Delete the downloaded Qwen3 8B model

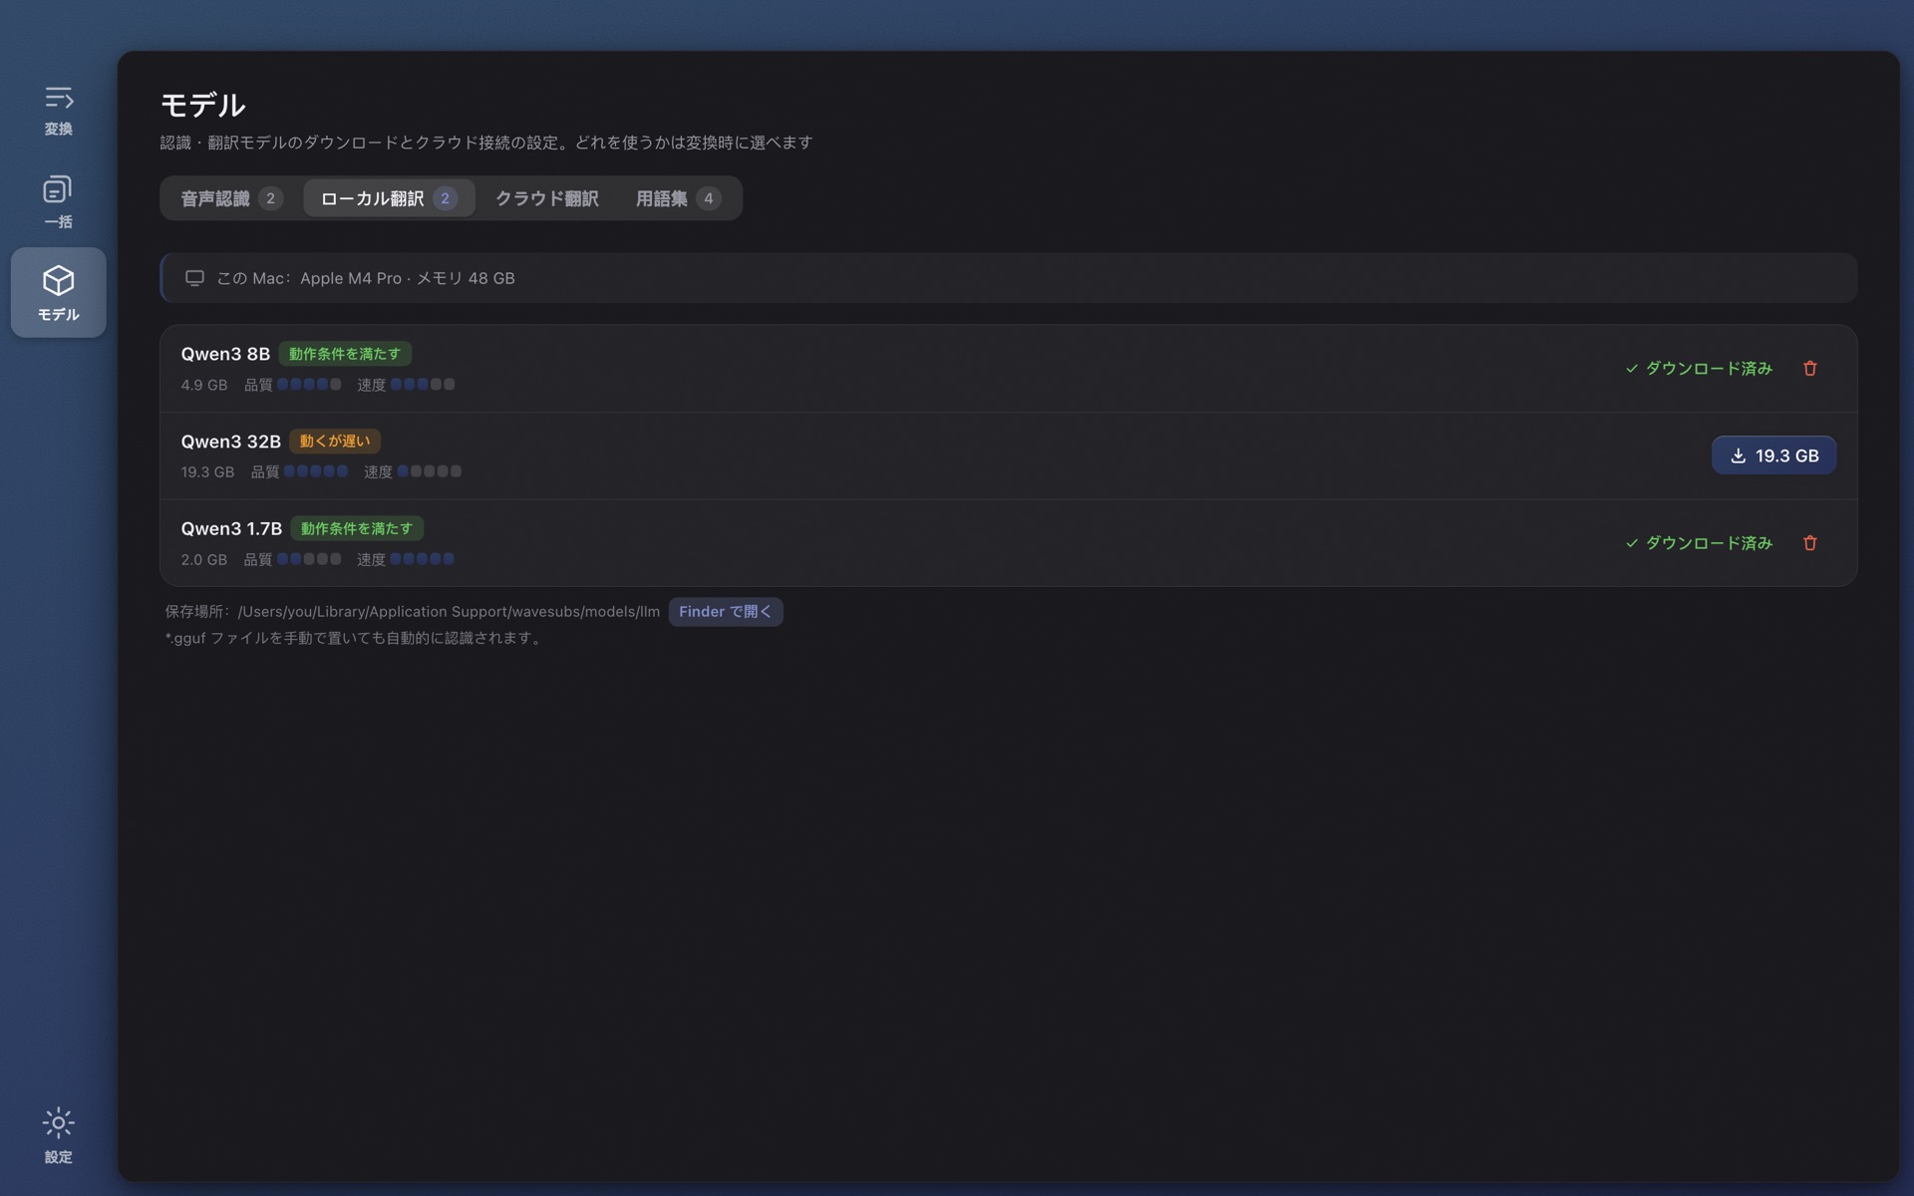pos(1809,369)
